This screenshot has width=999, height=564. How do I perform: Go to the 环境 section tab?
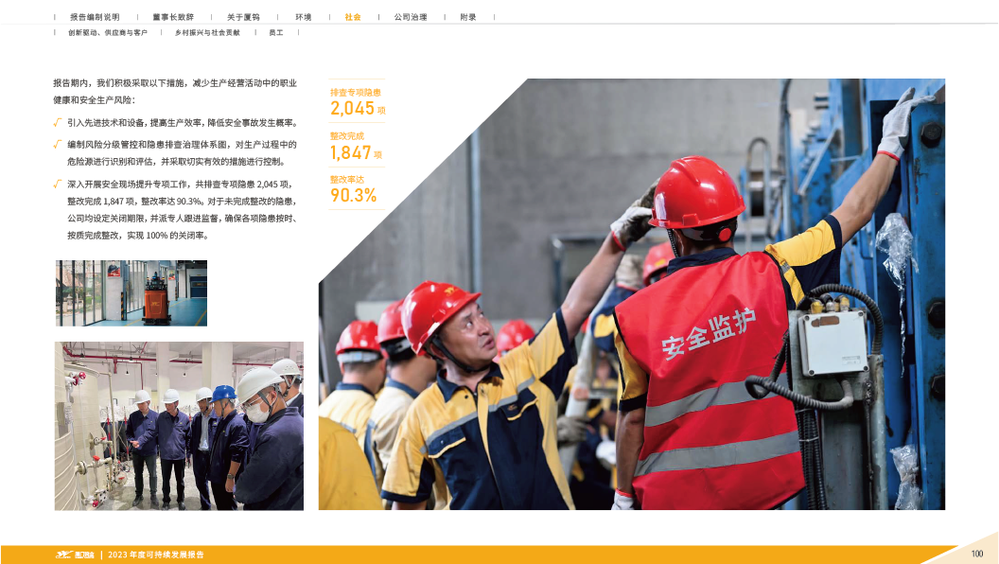click(x=303, y=17)
